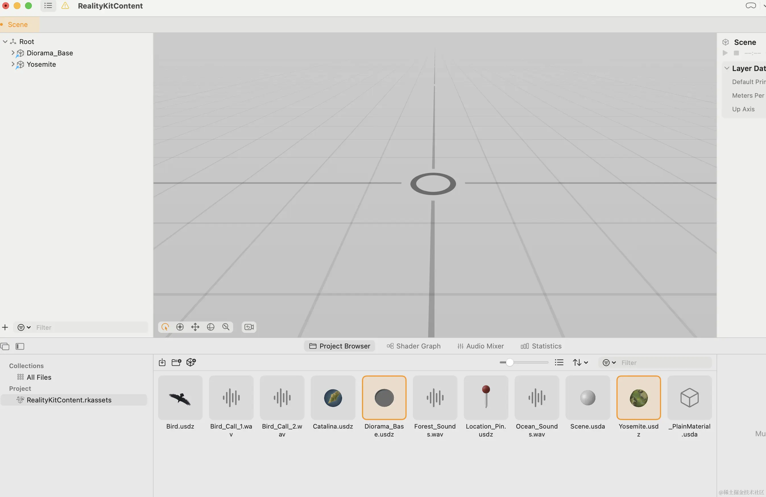766x497 pixels.
Task: Collapse the Root hierarchy item
Action: [x=5, y=42]
